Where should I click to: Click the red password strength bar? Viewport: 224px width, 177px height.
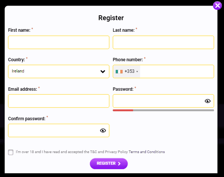(x=123, y=110)
